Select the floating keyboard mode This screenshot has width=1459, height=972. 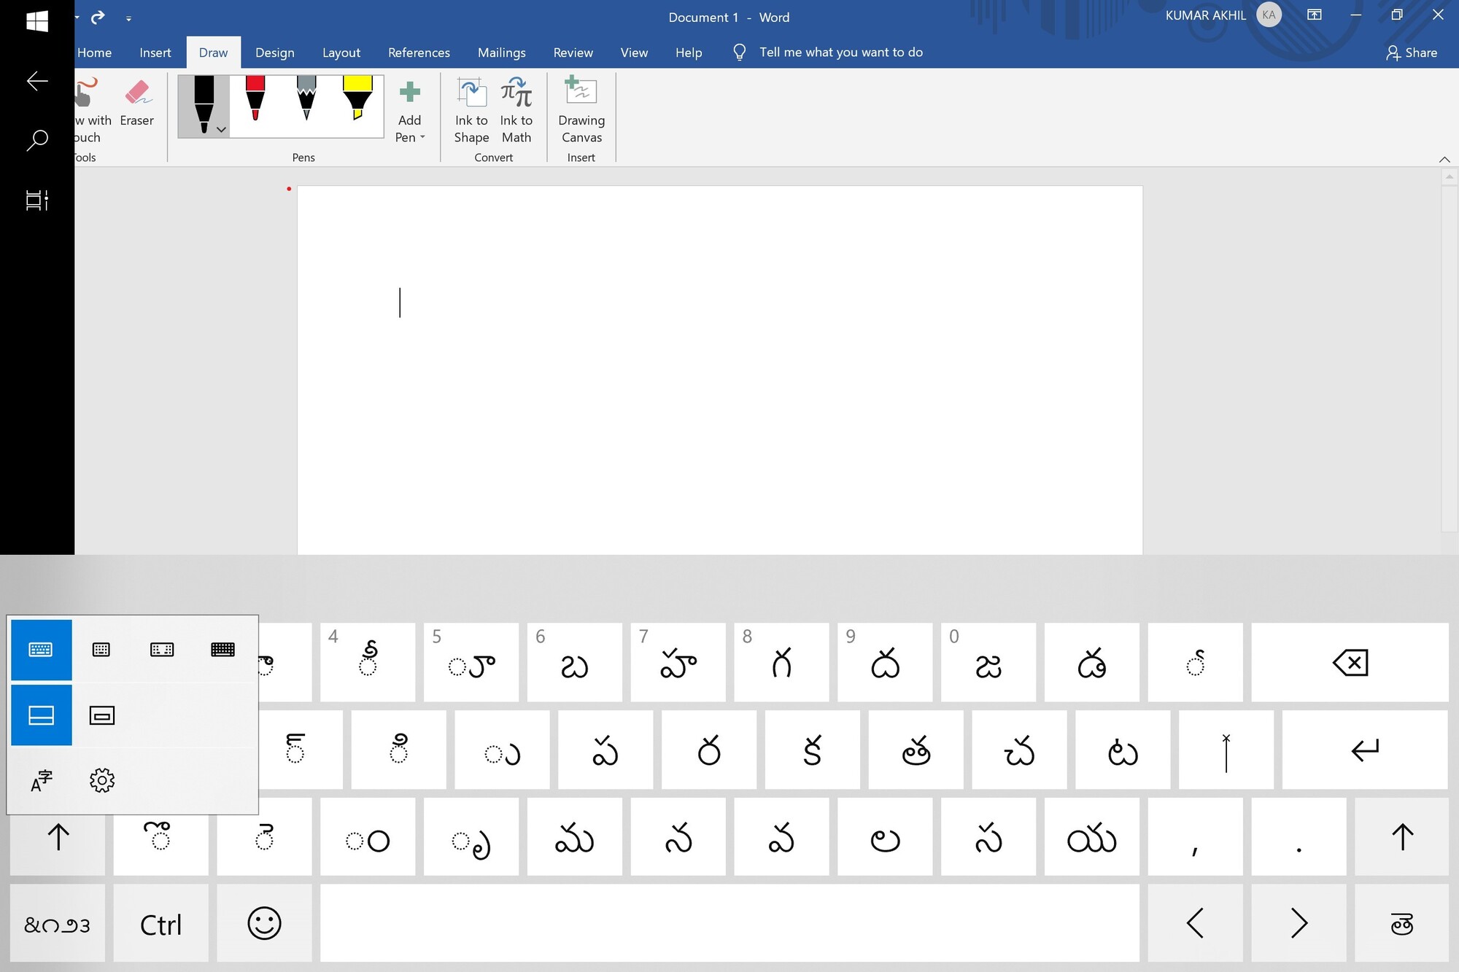(102, 715)
